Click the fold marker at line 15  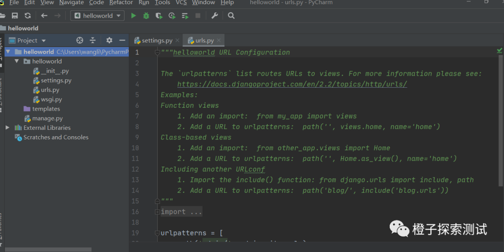tap(157, 201)
